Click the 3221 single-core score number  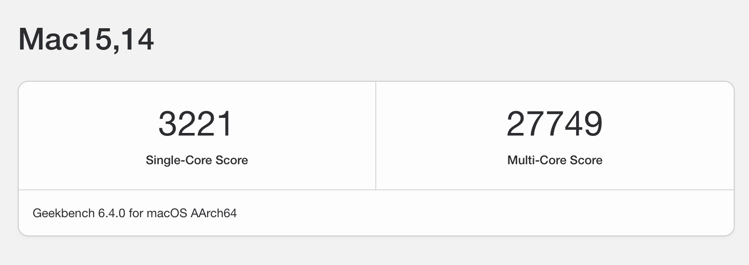[x=196, y=124]
